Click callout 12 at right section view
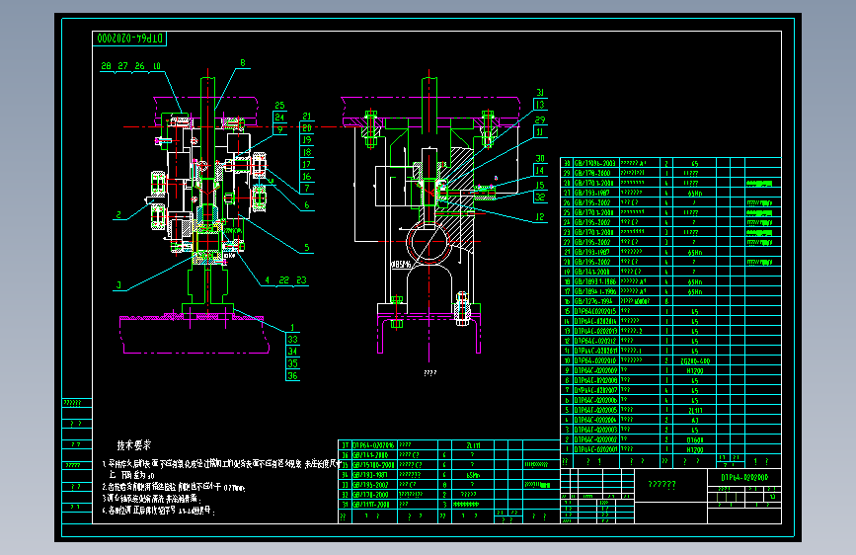 click(540, 217)
